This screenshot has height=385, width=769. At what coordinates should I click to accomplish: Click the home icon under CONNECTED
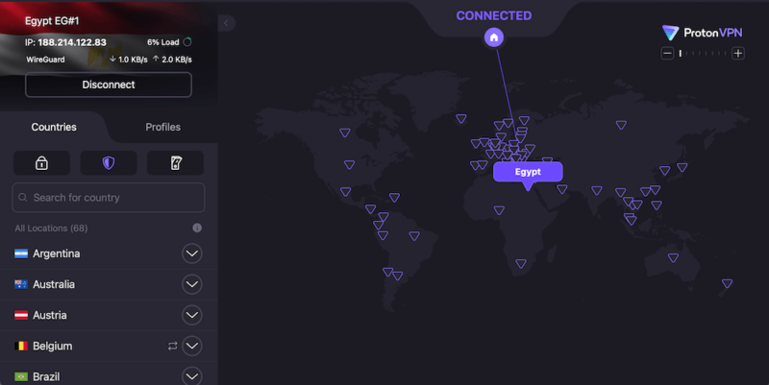coord(494,37)
